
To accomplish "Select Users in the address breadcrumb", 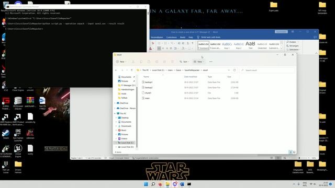I will (170, 70).
